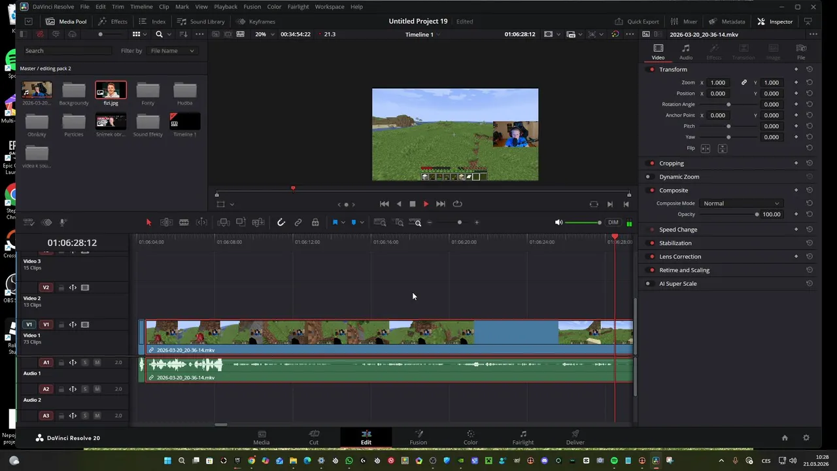837x471 pixels.
Task: Open the Fairlight menu
Action: 298,7
